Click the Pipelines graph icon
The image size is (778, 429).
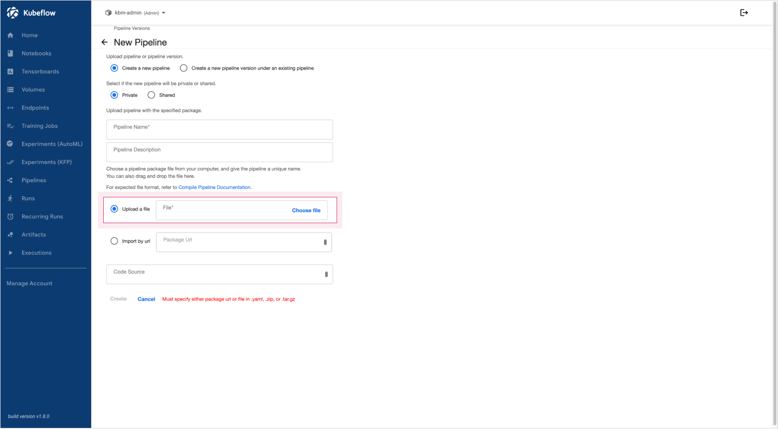(x=10, y=180)
